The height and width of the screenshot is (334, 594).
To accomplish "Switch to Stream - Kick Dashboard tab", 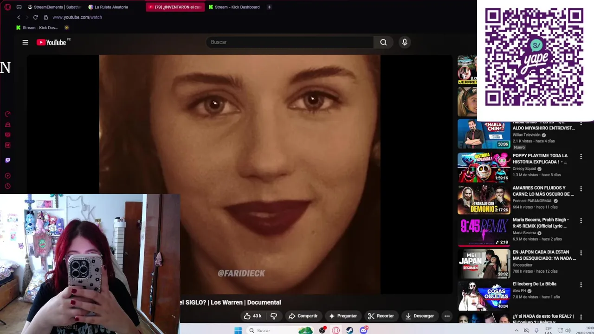I will click(234, 7).
